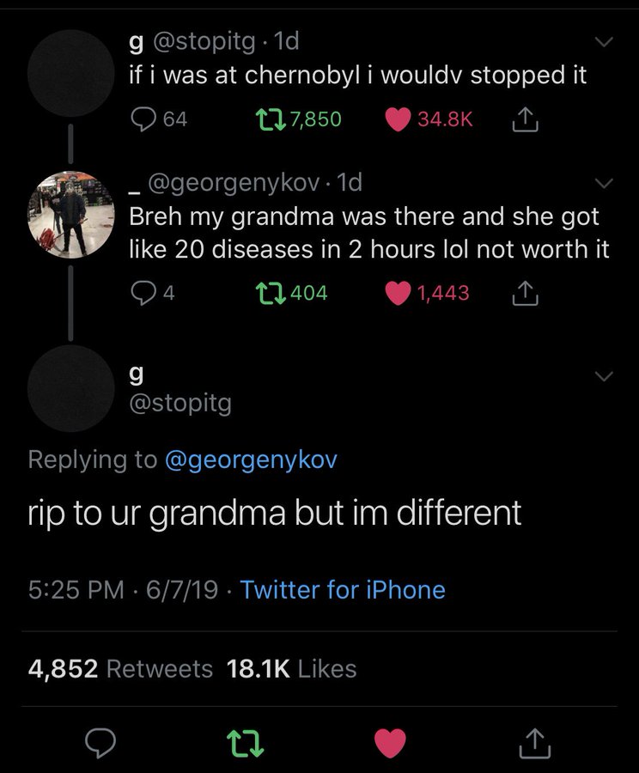Open options chevron on first tweet
This screenshot has width=639, height=773.
click(x=604, y=42)
